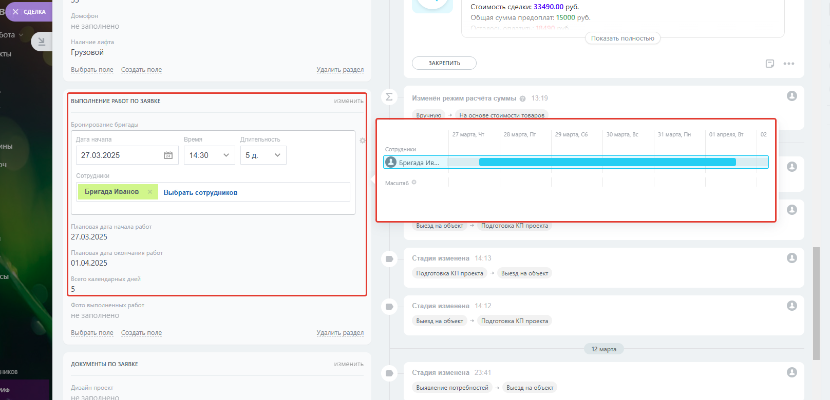Click the help icon after 'Изменён режим расчёта суммы'

(x=522, y=98)
